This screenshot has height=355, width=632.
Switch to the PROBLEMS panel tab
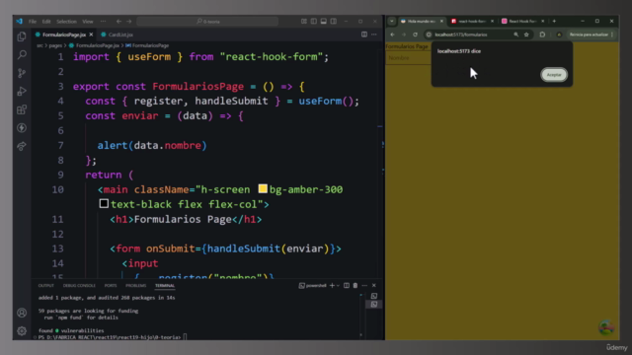click(136, 285)
